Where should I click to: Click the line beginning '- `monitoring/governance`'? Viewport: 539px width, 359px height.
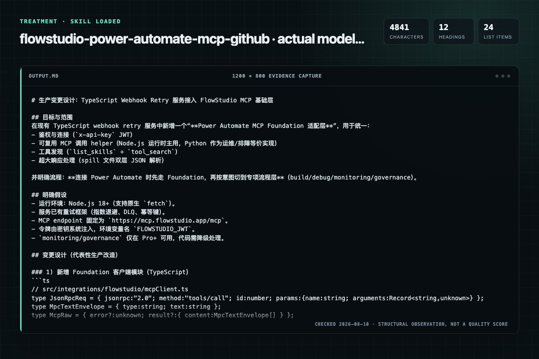(128, 238)
